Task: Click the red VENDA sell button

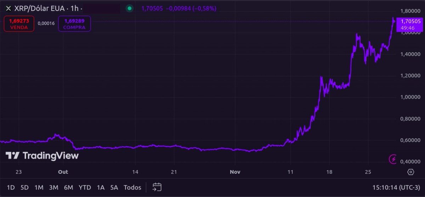Action: click(19, 24)
